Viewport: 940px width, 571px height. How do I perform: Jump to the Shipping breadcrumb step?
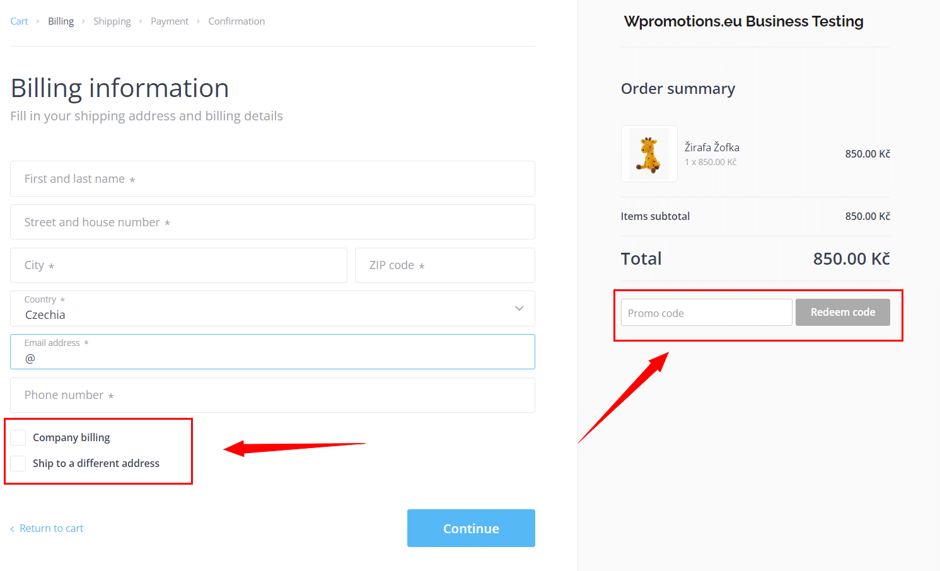[112, 21]
